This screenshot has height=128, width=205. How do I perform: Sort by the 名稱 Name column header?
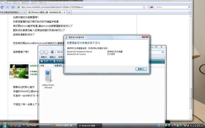[46, 66]
